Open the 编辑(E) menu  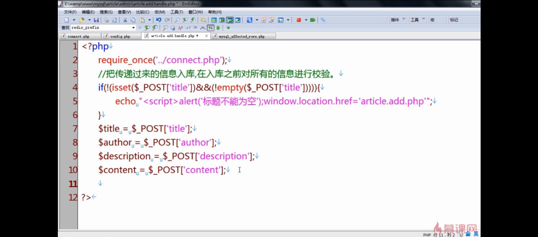[88, 12]
